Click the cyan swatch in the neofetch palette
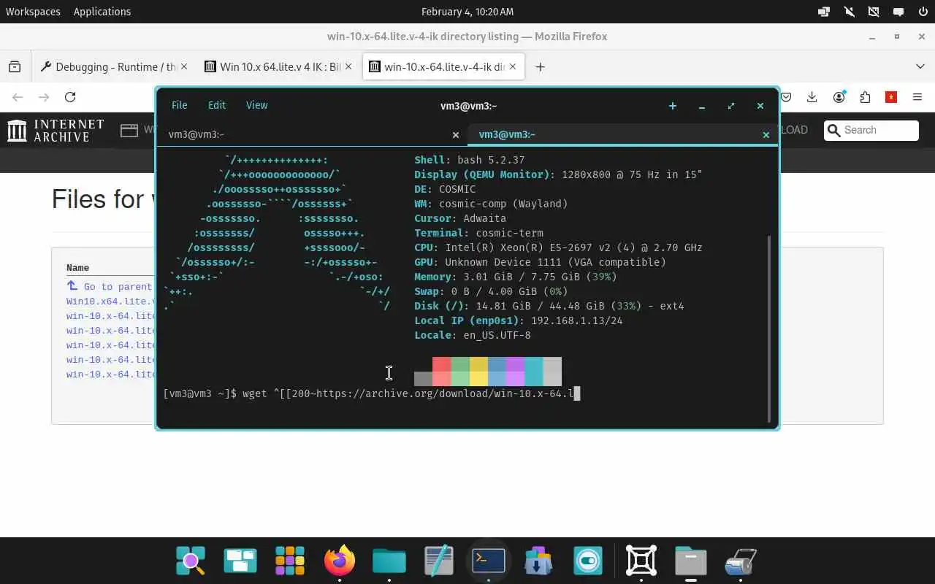The image size is (935, 584). coord(533,372)
